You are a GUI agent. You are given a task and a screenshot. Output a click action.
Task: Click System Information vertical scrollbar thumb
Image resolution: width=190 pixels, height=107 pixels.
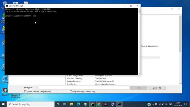click(x=180, y=35)
